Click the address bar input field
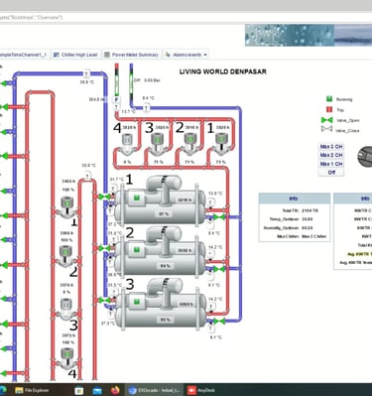Image resolution: width=372 pixels, height=396 pixels. point(186,18)
